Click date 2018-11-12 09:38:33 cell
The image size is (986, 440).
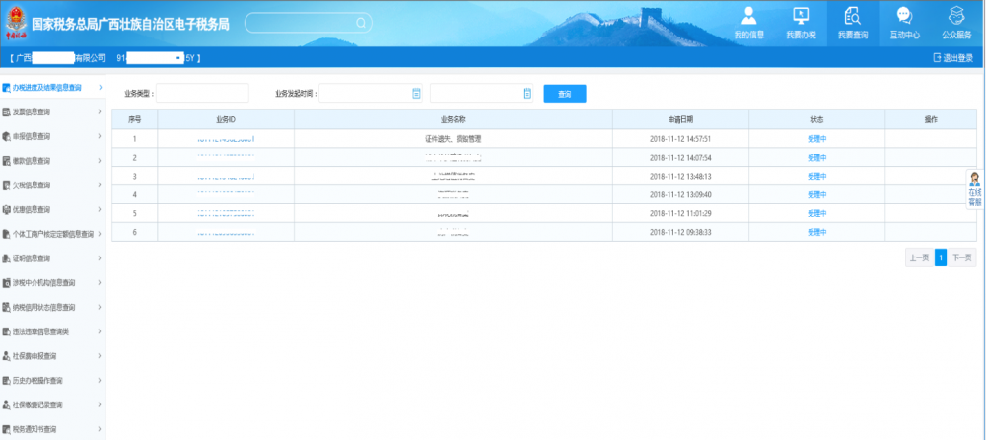(680, 232)
